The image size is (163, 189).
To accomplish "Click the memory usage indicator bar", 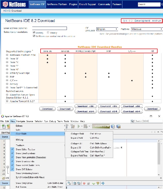I will tap(101, 126).
